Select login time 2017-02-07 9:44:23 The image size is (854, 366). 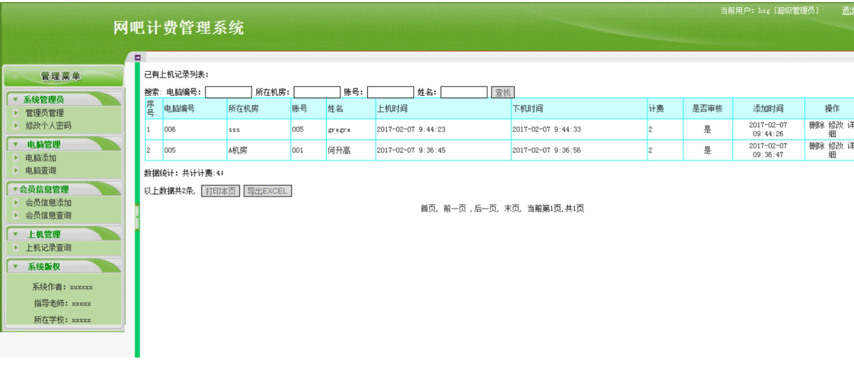(x=411, y=130)
